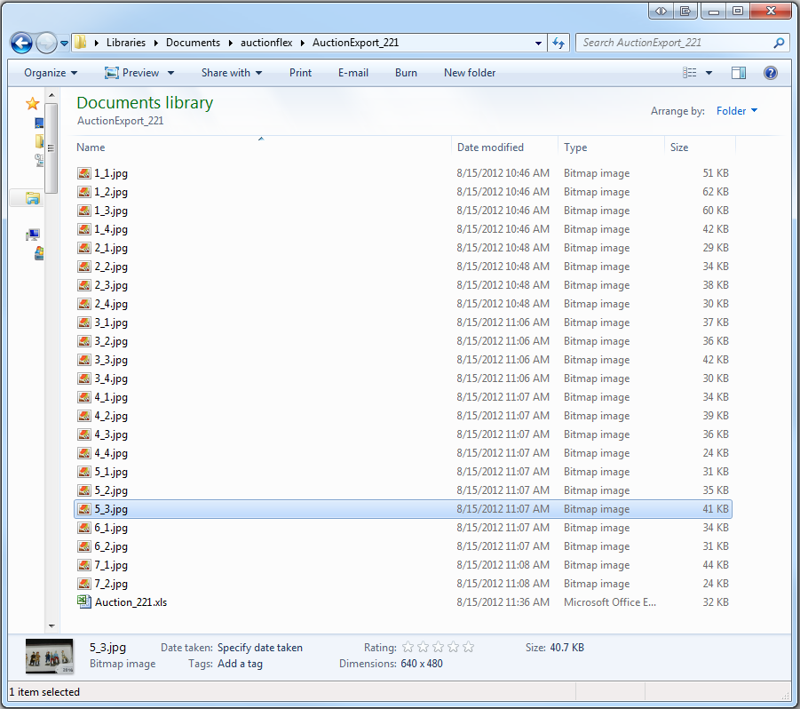Click the Burn toolbar button
This screenshot has height=709, width=800.
coord(406,73)
